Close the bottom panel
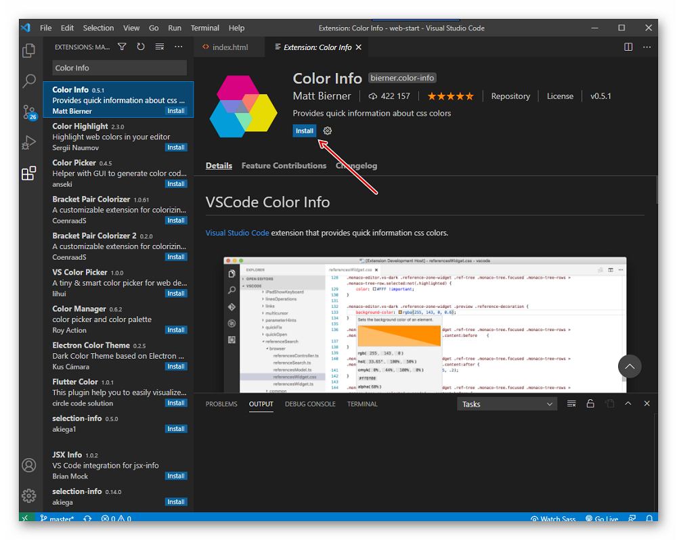Viewport: 677px width, 540px height. point(647,403)
